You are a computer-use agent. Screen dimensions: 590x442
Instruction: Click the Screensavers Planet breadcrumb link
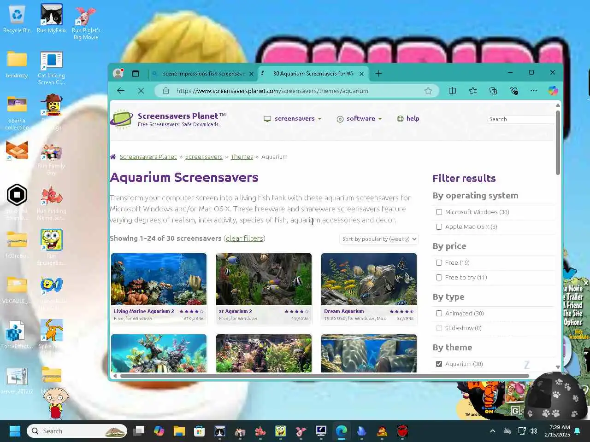tap(148, 157)
